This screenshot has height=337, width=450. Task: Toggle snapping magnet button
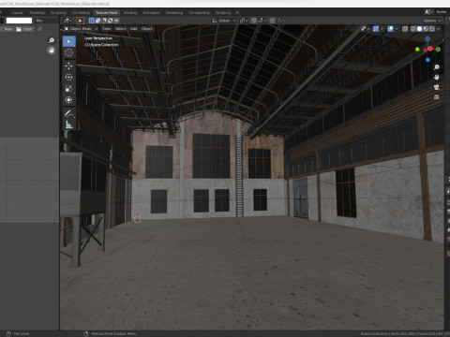click(253, 21)
